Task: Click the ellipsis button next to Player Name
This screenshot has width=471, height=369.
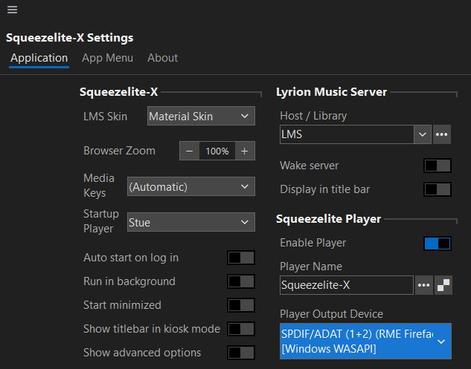Action: pyautogui.click(x=423, y=285)
